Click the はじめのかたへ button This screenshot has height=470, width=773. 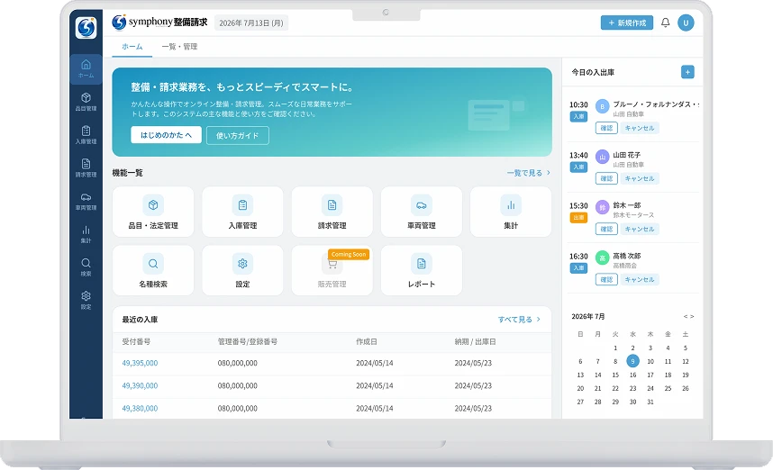(x=166, y=135)
